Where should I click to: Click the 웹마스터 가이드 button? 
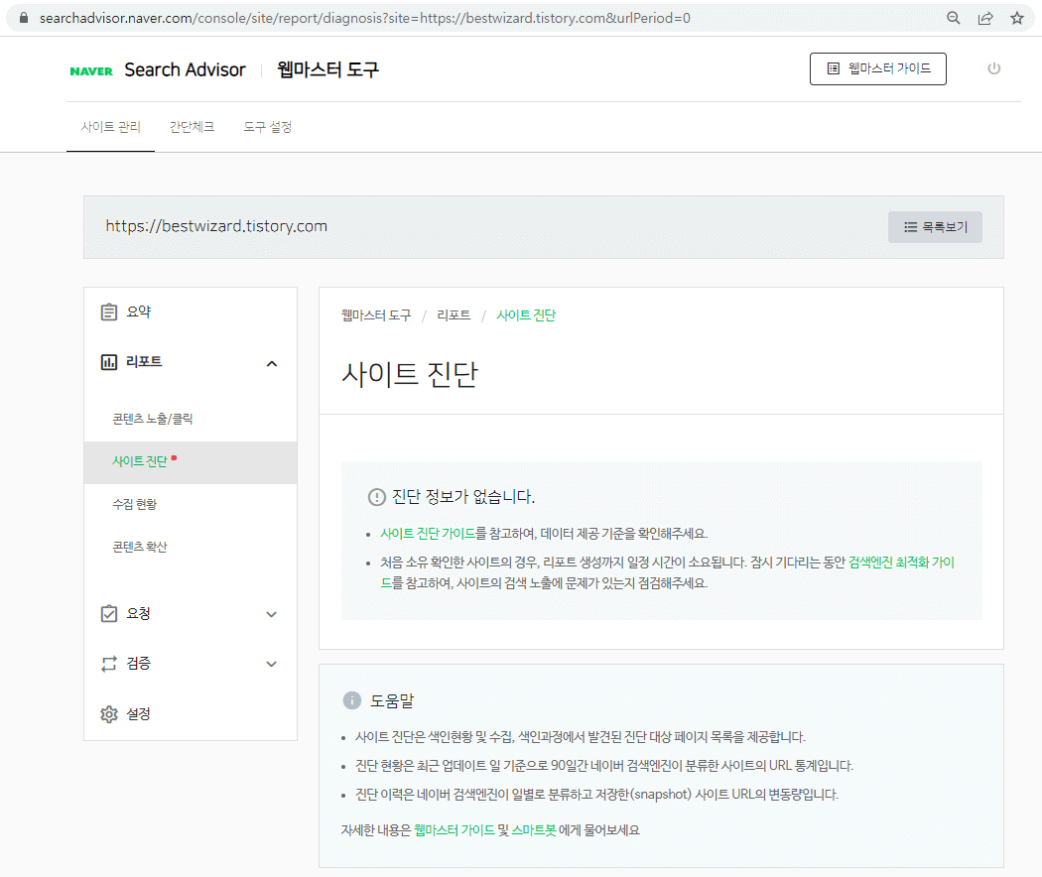(877, 68)
